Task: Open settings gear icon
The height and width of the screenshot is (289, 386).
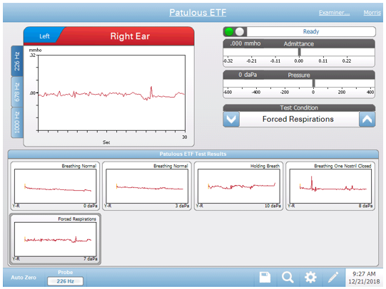Action: pyautogui.click(x=310, y=278)
